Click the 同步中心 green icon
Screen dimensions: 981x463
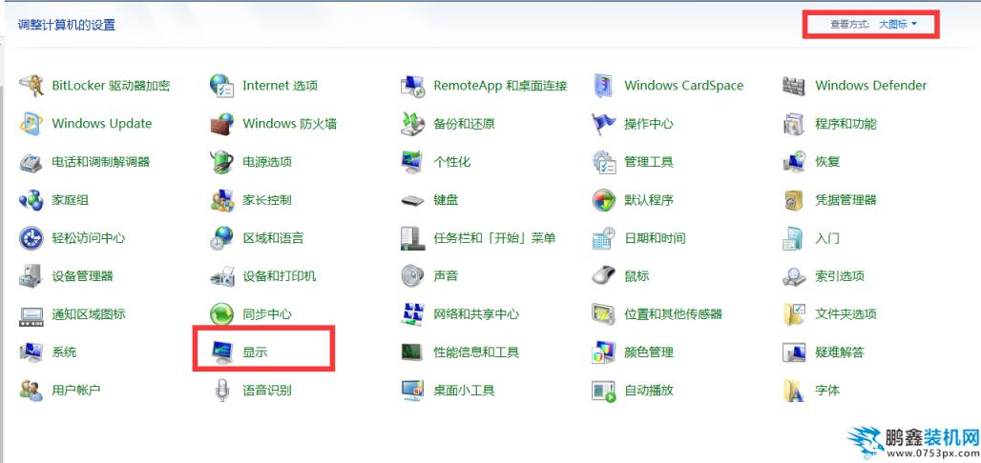(x=221, y=314)
